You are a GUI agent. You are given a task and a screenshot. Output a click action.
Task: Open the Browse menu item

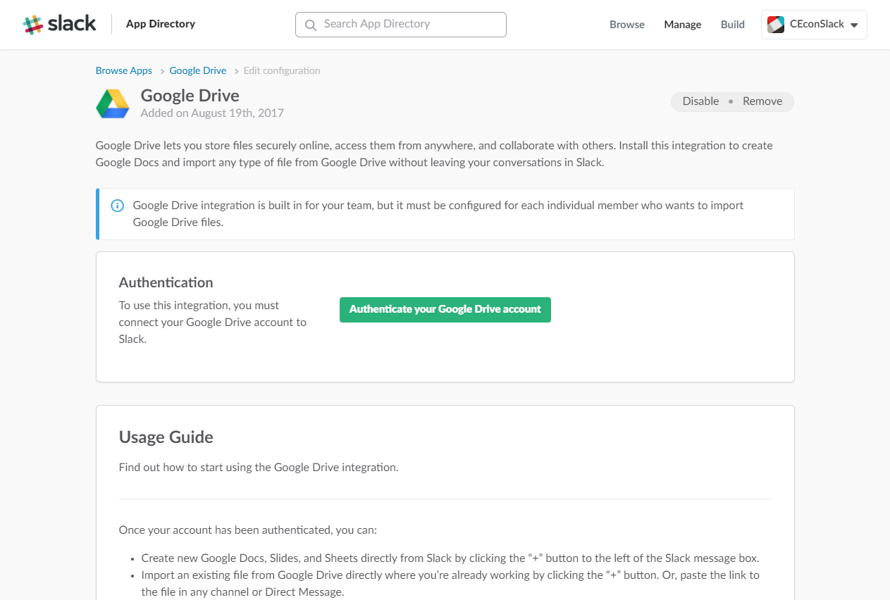pyautogui.click(x=627, y=24)
